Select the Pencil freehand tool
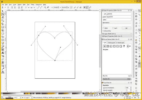 coord(3,43)
